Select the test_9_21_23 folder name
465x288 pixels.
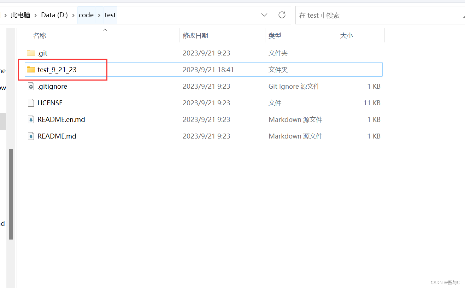(x=57, y=70)
